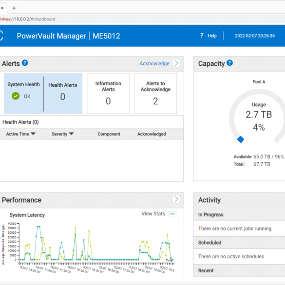Click 'There are no current jobs running.' text
The image size is (285, 285).
tap(235, 228)
